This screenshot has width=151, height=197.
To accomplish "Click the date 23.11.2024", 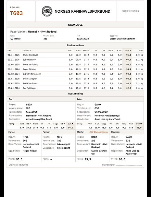I will coord(14,69).
